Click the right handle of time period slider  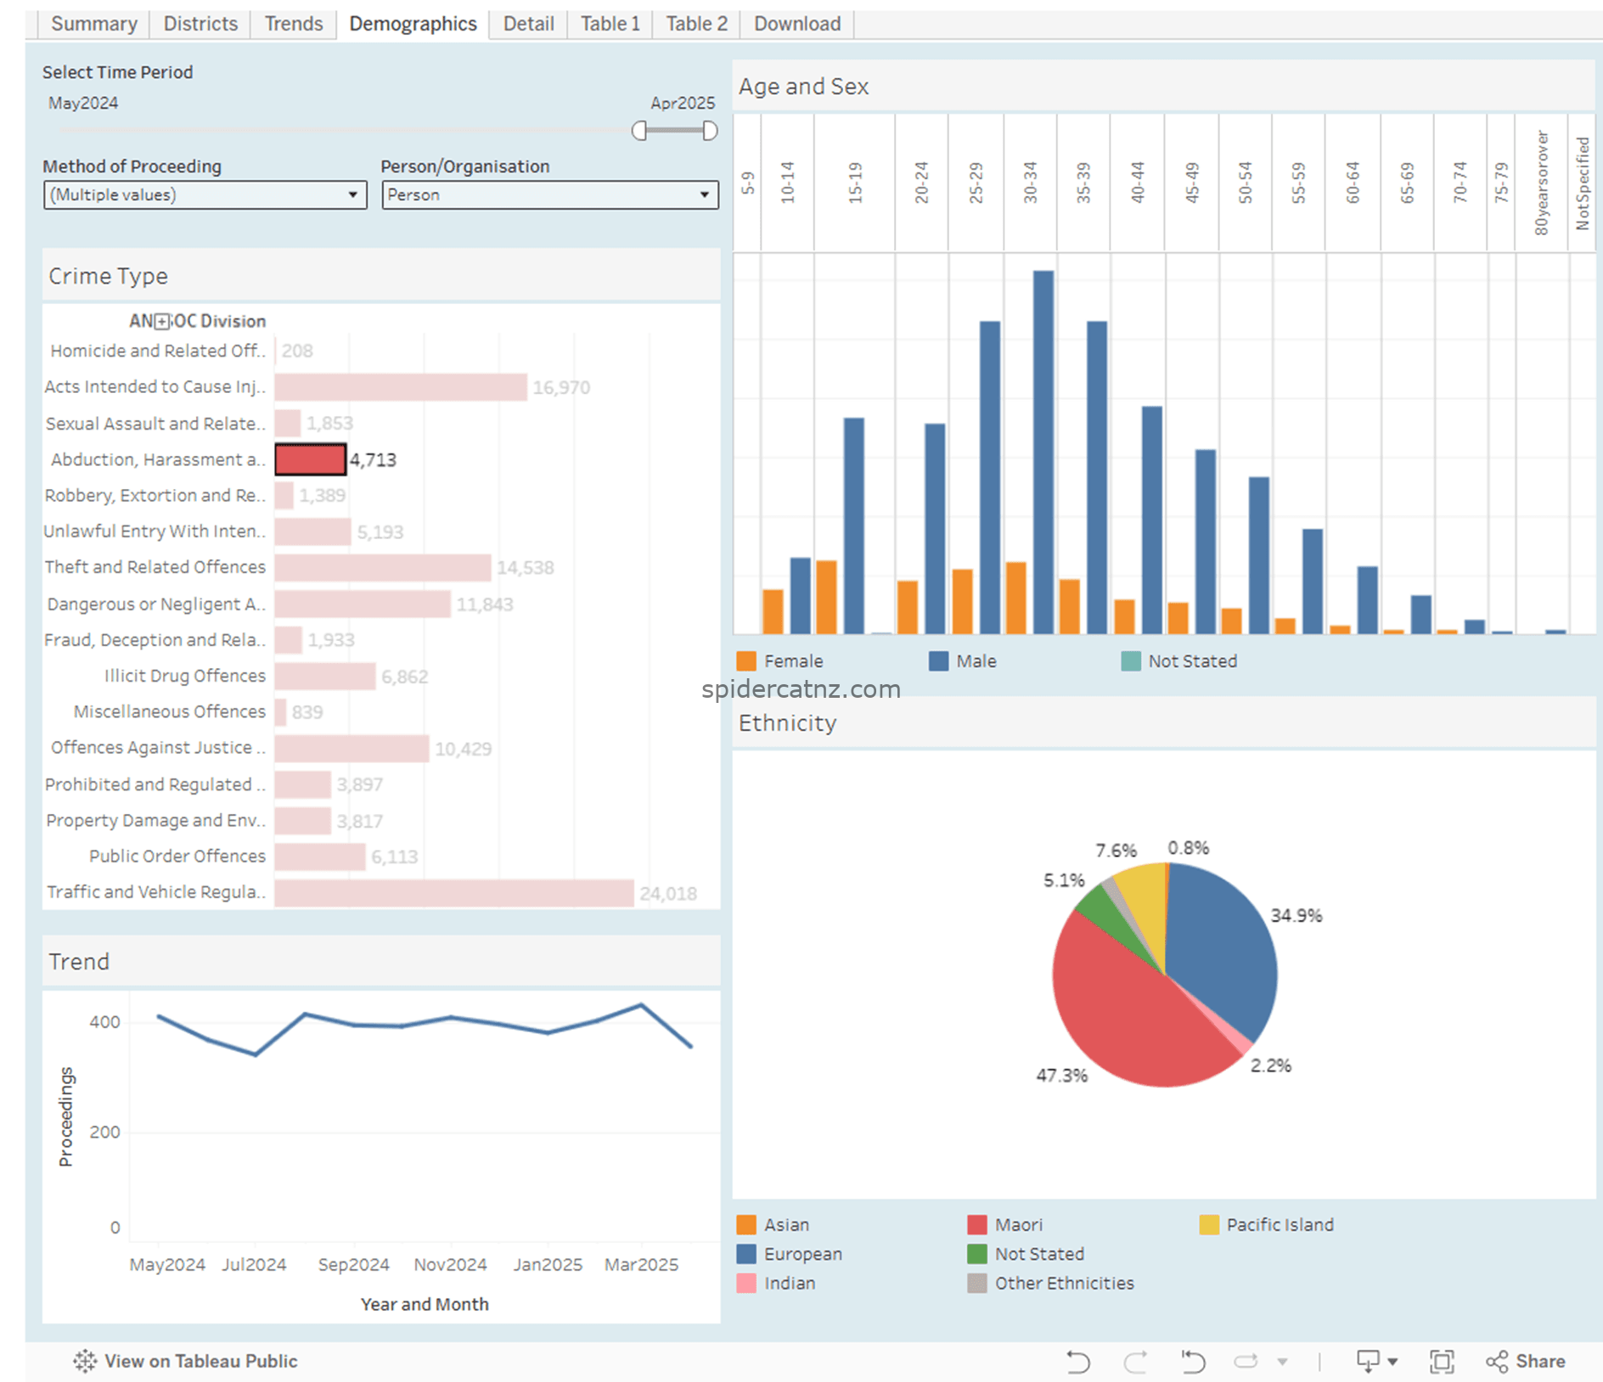click(710, 130)
